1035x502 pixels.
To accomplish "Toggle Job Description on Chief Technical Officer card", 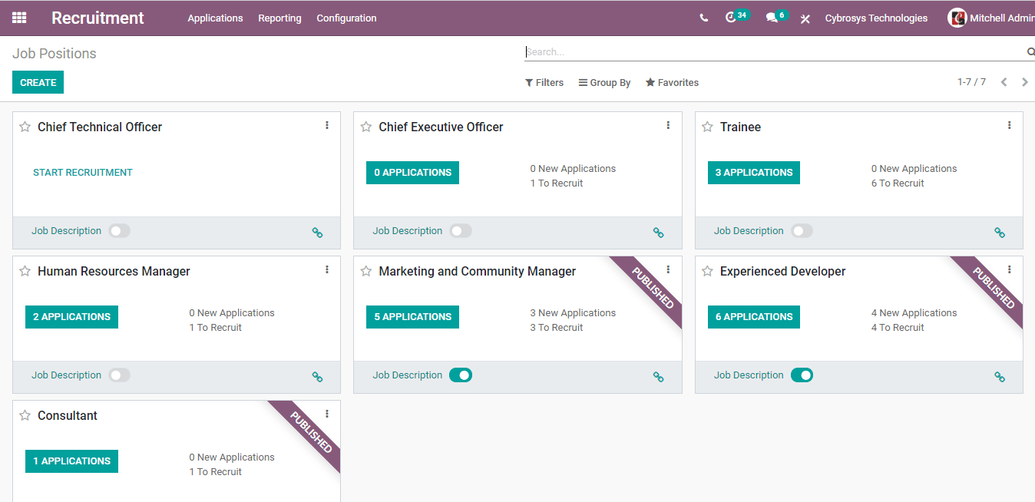I will (119, 230).
